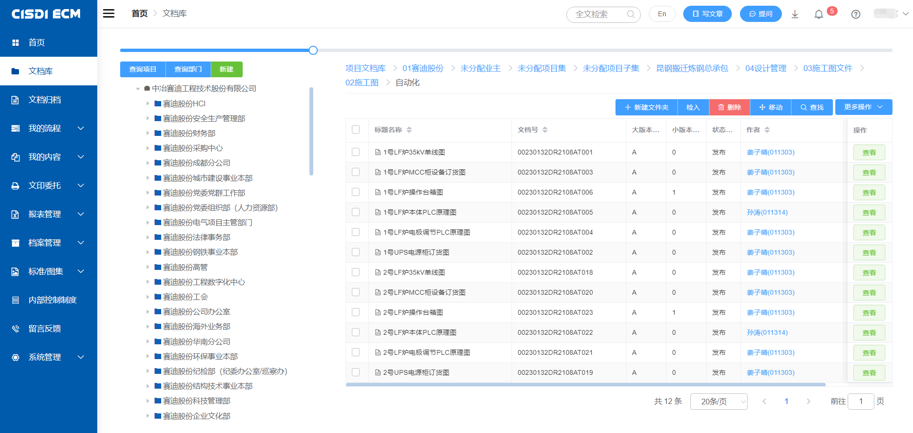913x433 pixels.
Task: Open the notification bell icon
Action: click(819, 14)
